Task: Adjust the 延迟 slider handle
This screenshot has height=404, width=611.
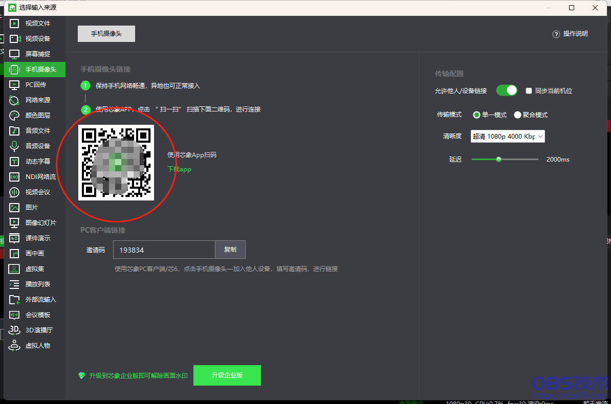Action: (x=498, y=160)
